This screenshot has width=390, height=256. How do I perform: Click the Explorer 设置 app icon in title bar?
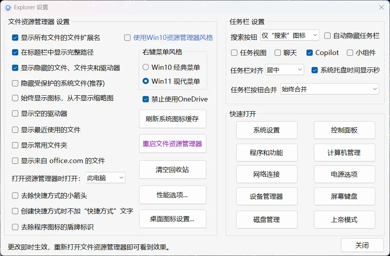click(x=8, y=8)
